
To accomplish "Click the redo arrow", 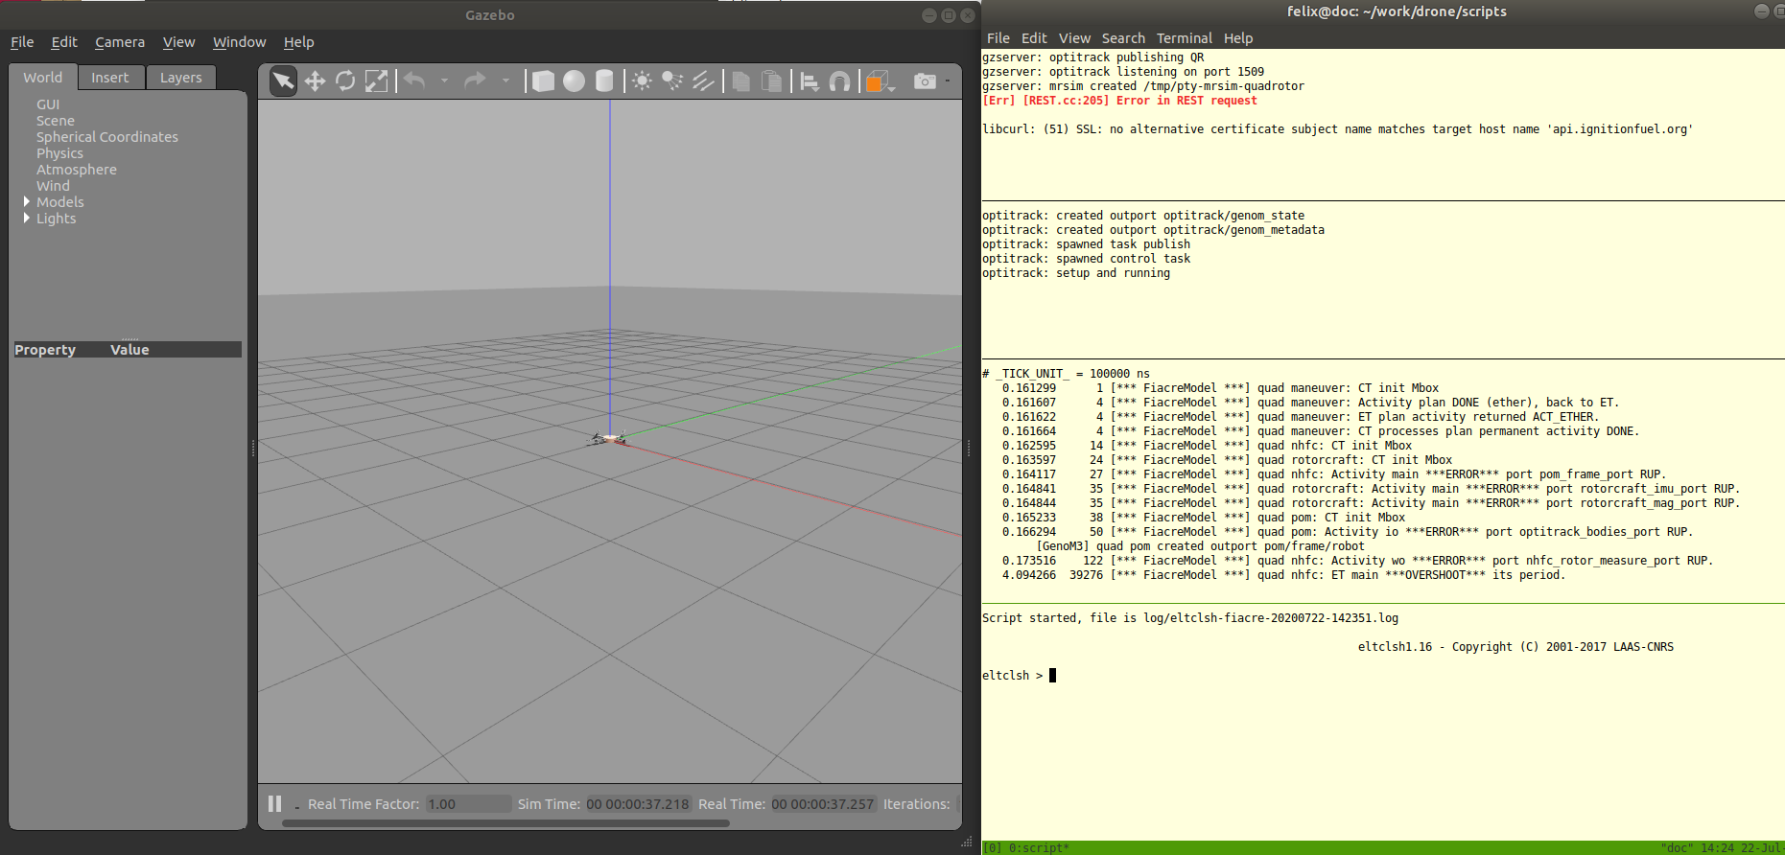I will point(475,81).
